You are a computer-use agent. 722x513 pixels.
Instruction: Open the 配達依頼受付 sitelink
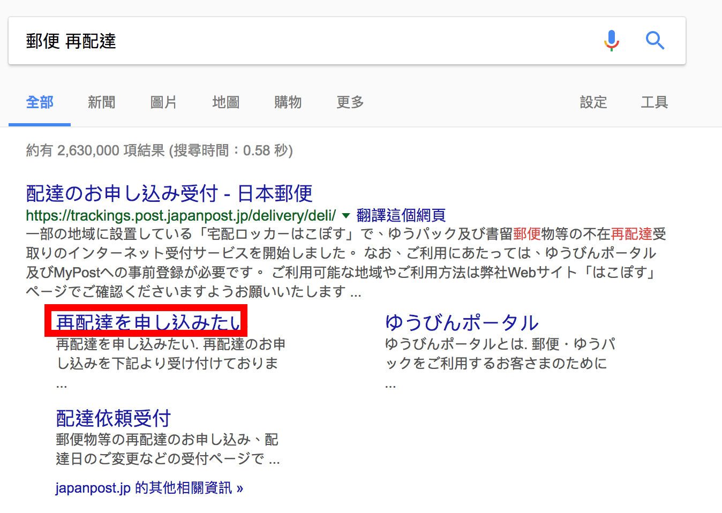pos(114,418)
